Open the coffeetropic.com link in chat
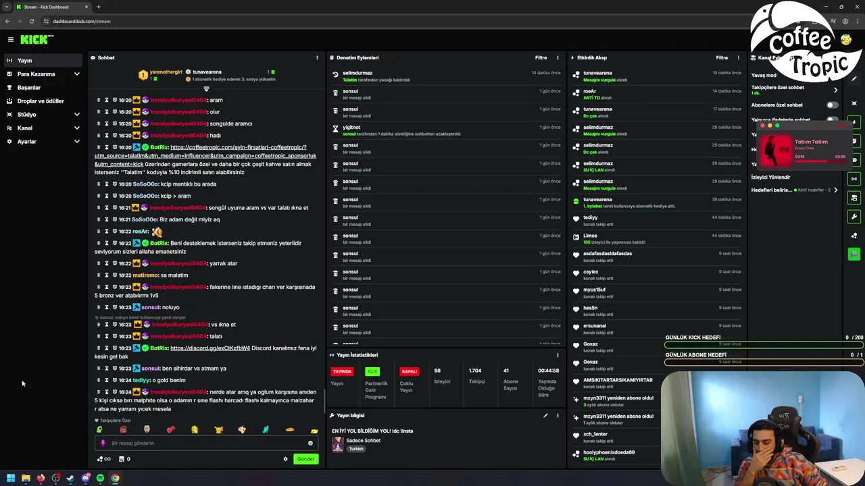The height and width of the screenshot is (486, 865). [205, 155]
